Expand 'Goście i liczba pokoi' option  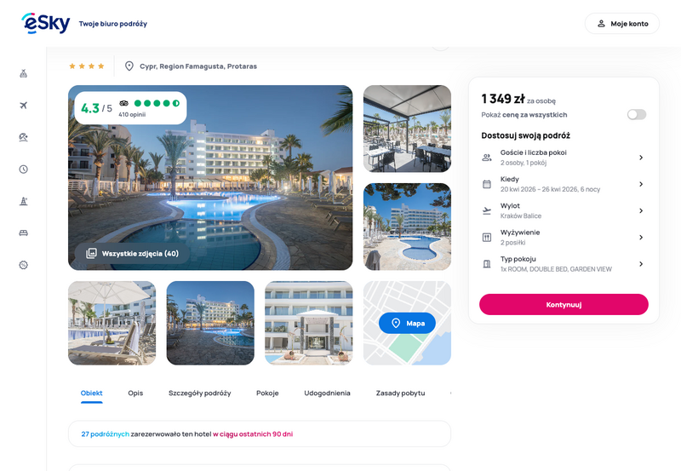tap(564, 158)
